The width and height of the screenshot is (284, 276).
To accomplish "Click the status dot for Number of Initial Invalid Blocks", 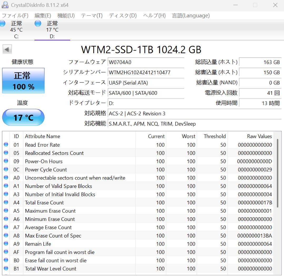I will point(6,194).
